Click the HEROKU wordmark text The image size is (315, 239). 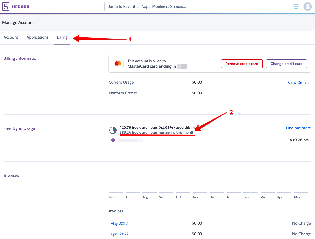pos(21,7)
